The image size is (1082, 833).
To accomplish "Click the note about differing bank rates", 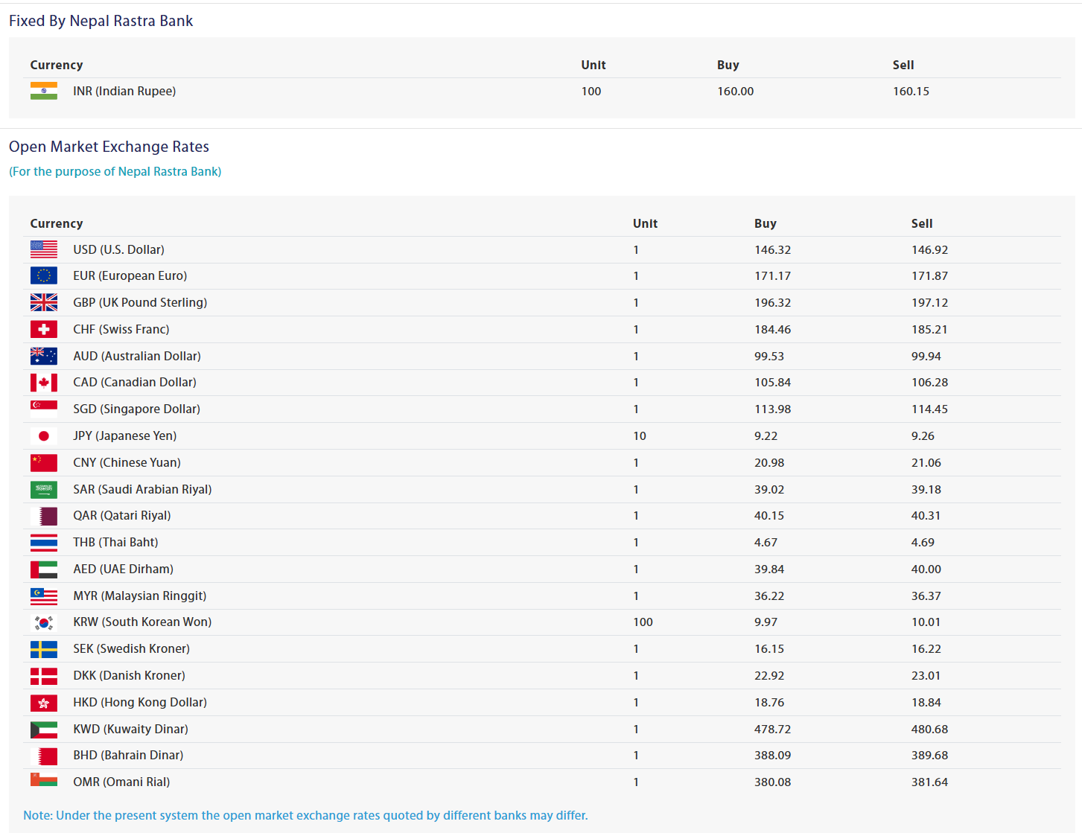I will tap(305, 815).
